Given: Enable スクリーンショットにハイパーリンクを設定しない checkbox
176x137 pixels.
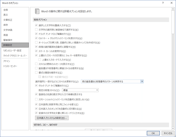Looking at the screenshot, I should [x=36, y=99].
